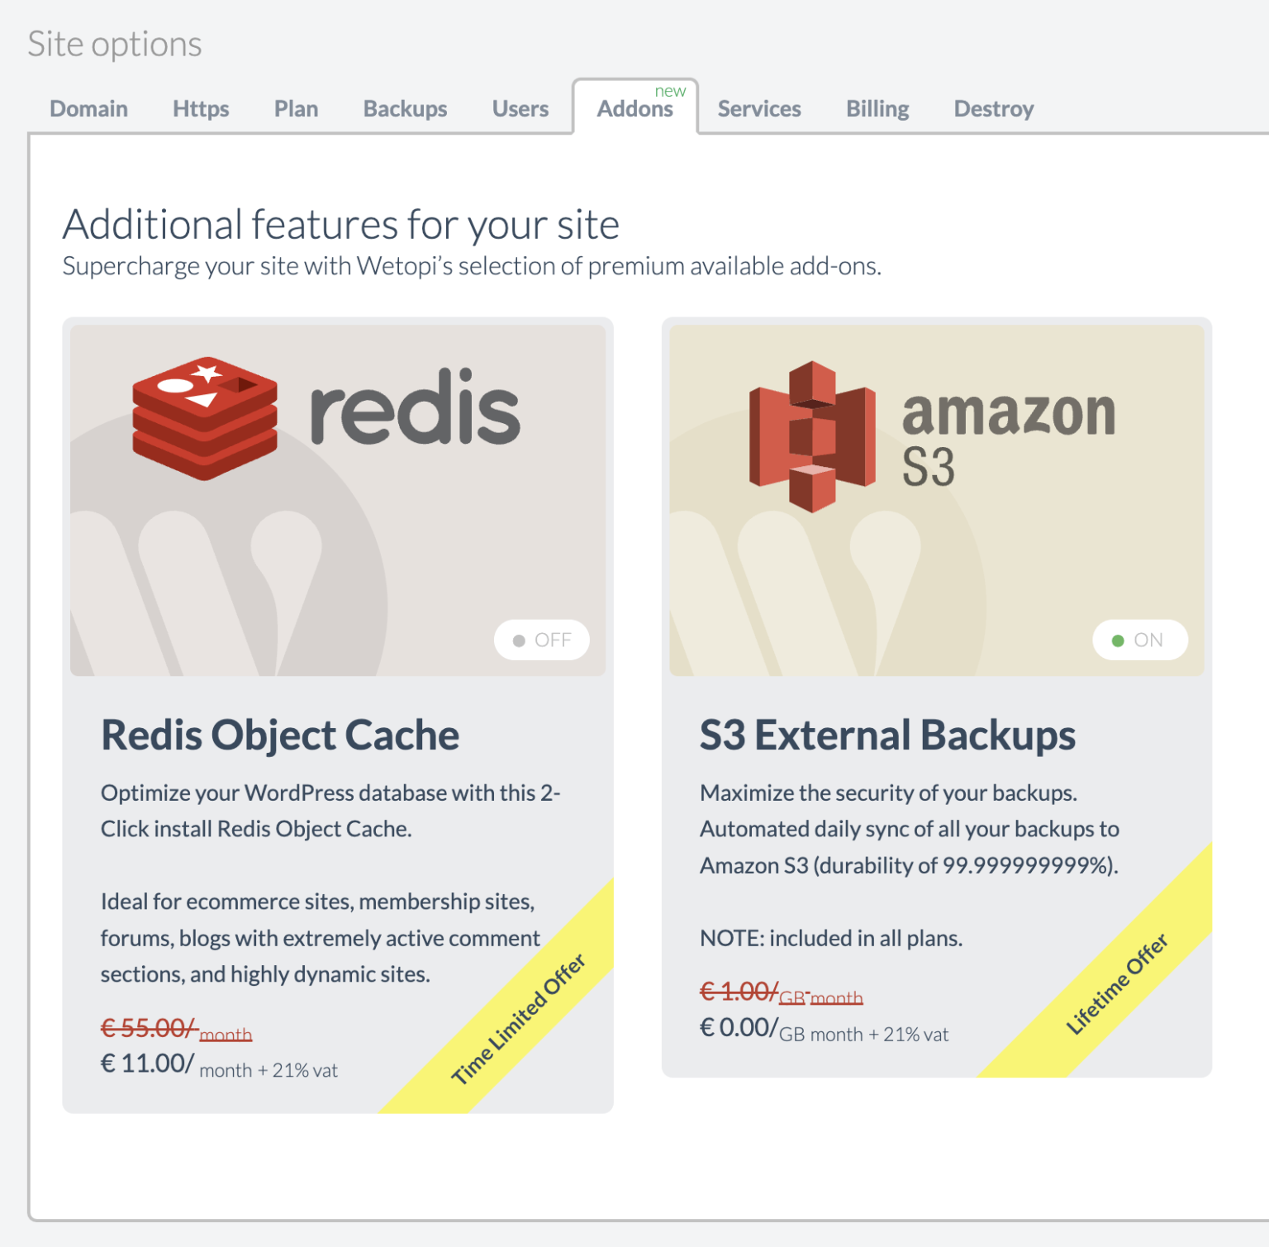Image resolution: width=1269 pixels, height=1247 pixels.
Task: Click the S3 External Backups heading
Action: [887, 735]
